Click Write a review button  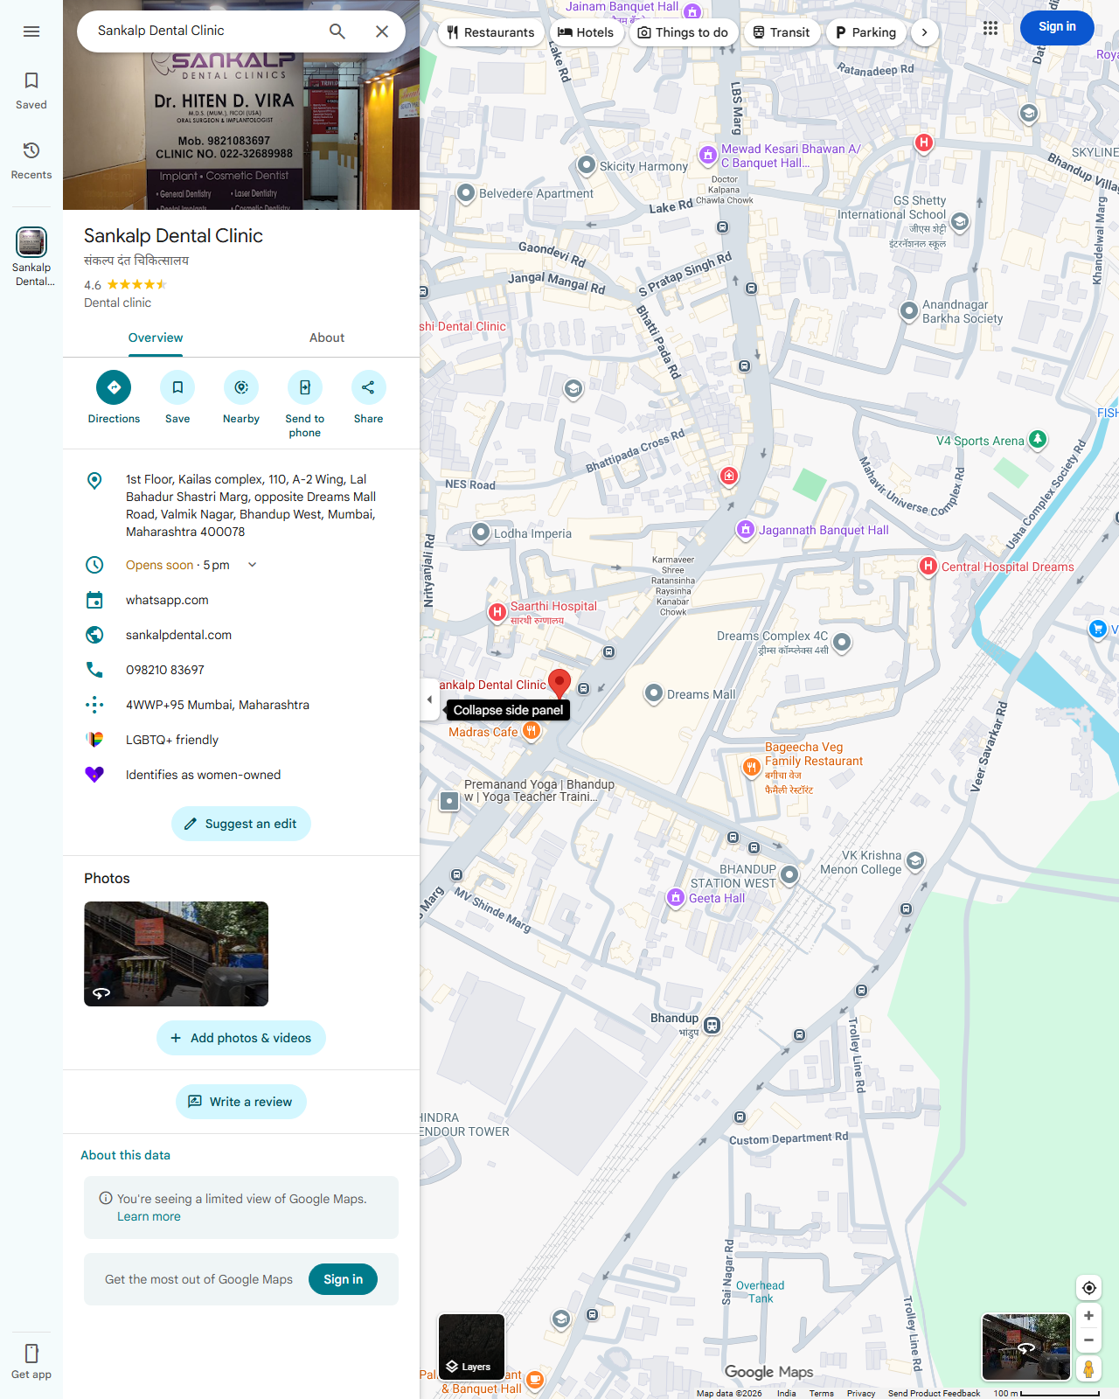pos(241,1102)
